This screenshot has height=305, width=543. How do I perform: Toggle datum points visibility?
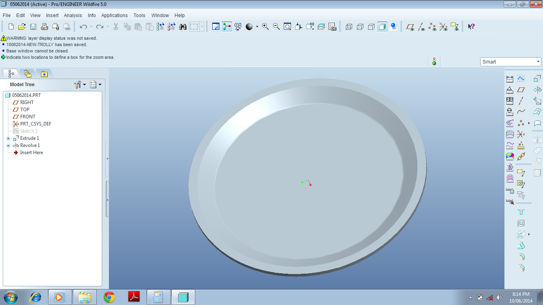pos(432,27)
